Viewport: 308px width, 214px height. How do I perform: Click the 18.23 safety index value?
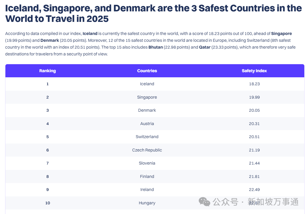coord(254,84)
